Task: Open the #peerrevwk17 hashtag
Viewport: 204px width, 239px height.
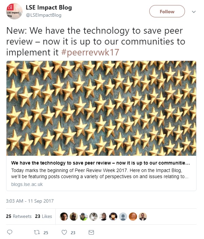Action: pyautogui.click(x=90, y=52)
